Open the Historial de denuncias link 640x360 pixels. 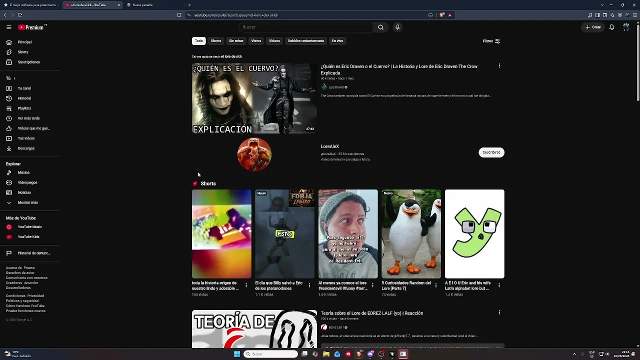coord(30,253)
